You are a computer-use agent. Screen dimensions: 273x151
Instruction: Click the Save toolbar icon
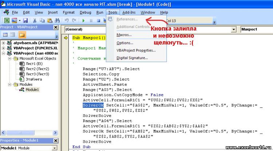(25, 21)
